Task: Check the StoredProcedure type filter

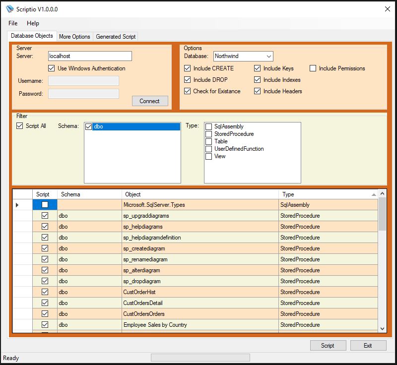Action: pos(208,134)
